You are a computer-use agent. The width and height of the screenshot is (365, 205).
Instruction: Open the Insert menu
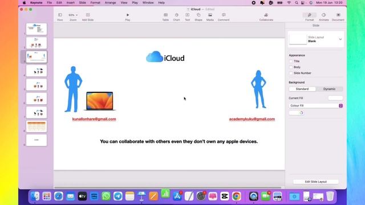coord(71,3)
